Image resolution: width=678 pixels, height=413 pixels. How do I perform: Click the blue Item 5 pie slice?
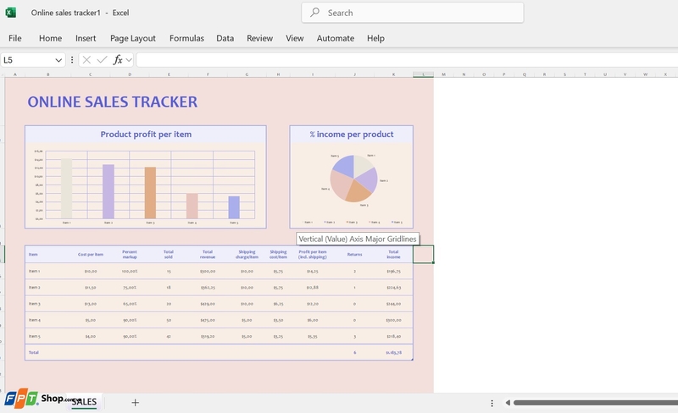(x=344, y=166)
